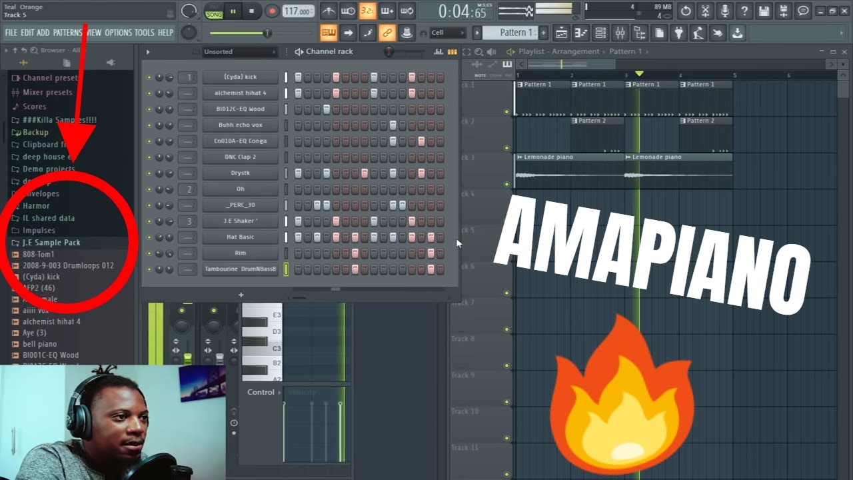This screenshot has height=480, width=853.
Task: Toggle the loop recording icon
Action: pos(407,11)
